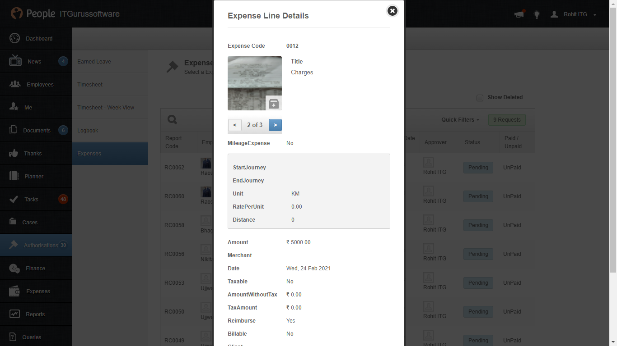Open the Documents pages icon

tap(14, 130)
